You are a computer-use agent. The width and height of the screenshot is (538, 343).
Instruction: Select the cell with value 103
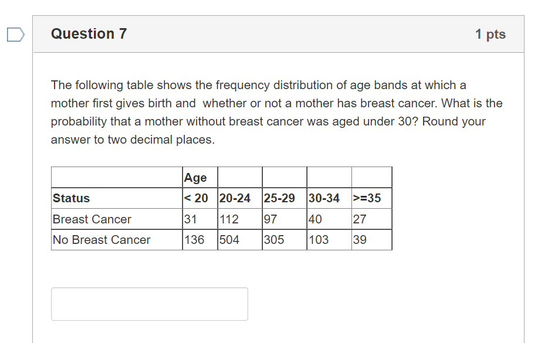point(318,239)
